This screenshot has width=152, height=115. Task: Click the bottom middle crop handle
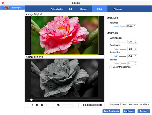(64, 54)
